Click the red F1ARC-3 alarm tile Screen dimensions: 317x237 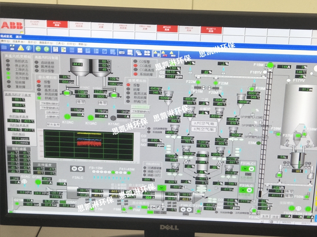point(211,30)
